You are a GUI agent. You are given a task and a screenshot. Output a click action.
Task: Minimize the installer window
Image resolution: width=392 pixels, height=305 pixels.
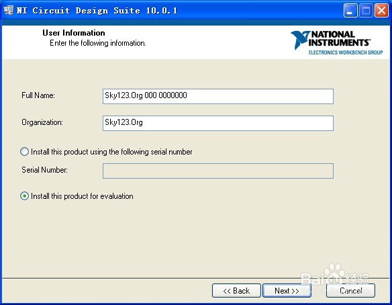pos(350,11)
